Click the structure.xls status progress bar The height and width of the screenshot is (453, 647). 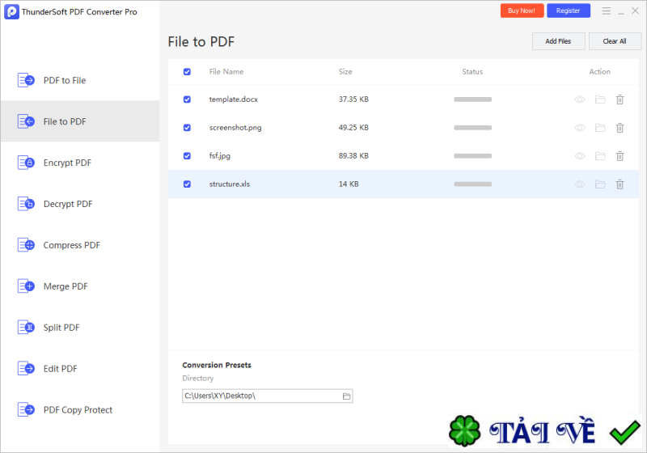tap(473, 184)
